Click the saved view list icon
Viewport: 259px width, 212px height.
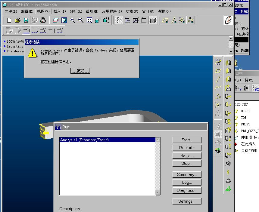[x=106, y=20]
